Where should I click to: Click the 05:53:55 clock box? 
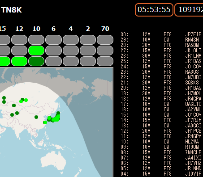pos(154,10)
